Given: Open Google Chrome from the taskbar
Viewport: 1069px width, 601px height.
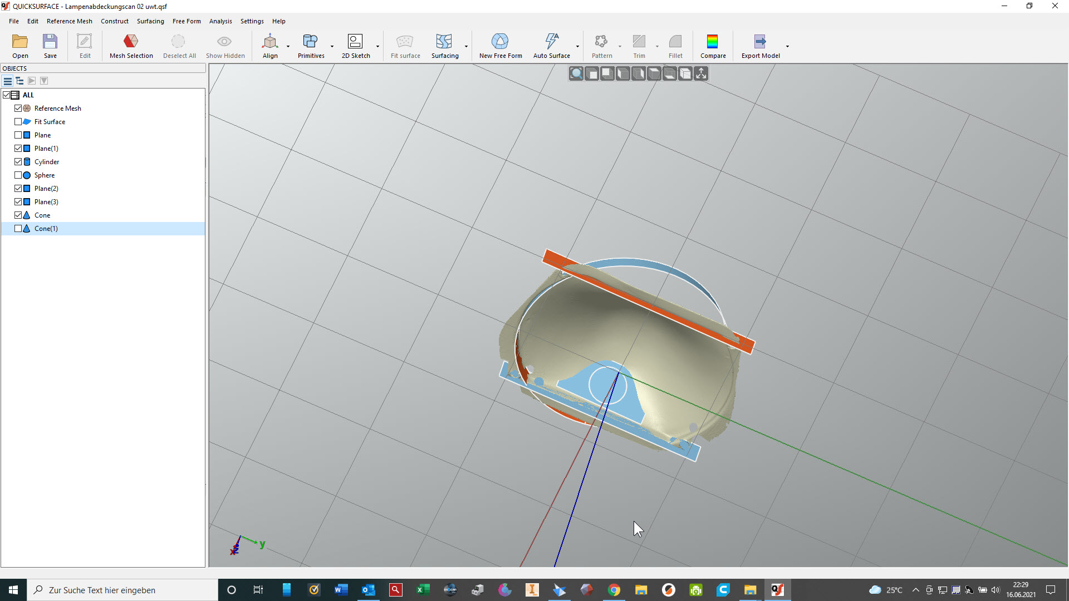Looking at the screenshot, I should (x=614, y=590).
